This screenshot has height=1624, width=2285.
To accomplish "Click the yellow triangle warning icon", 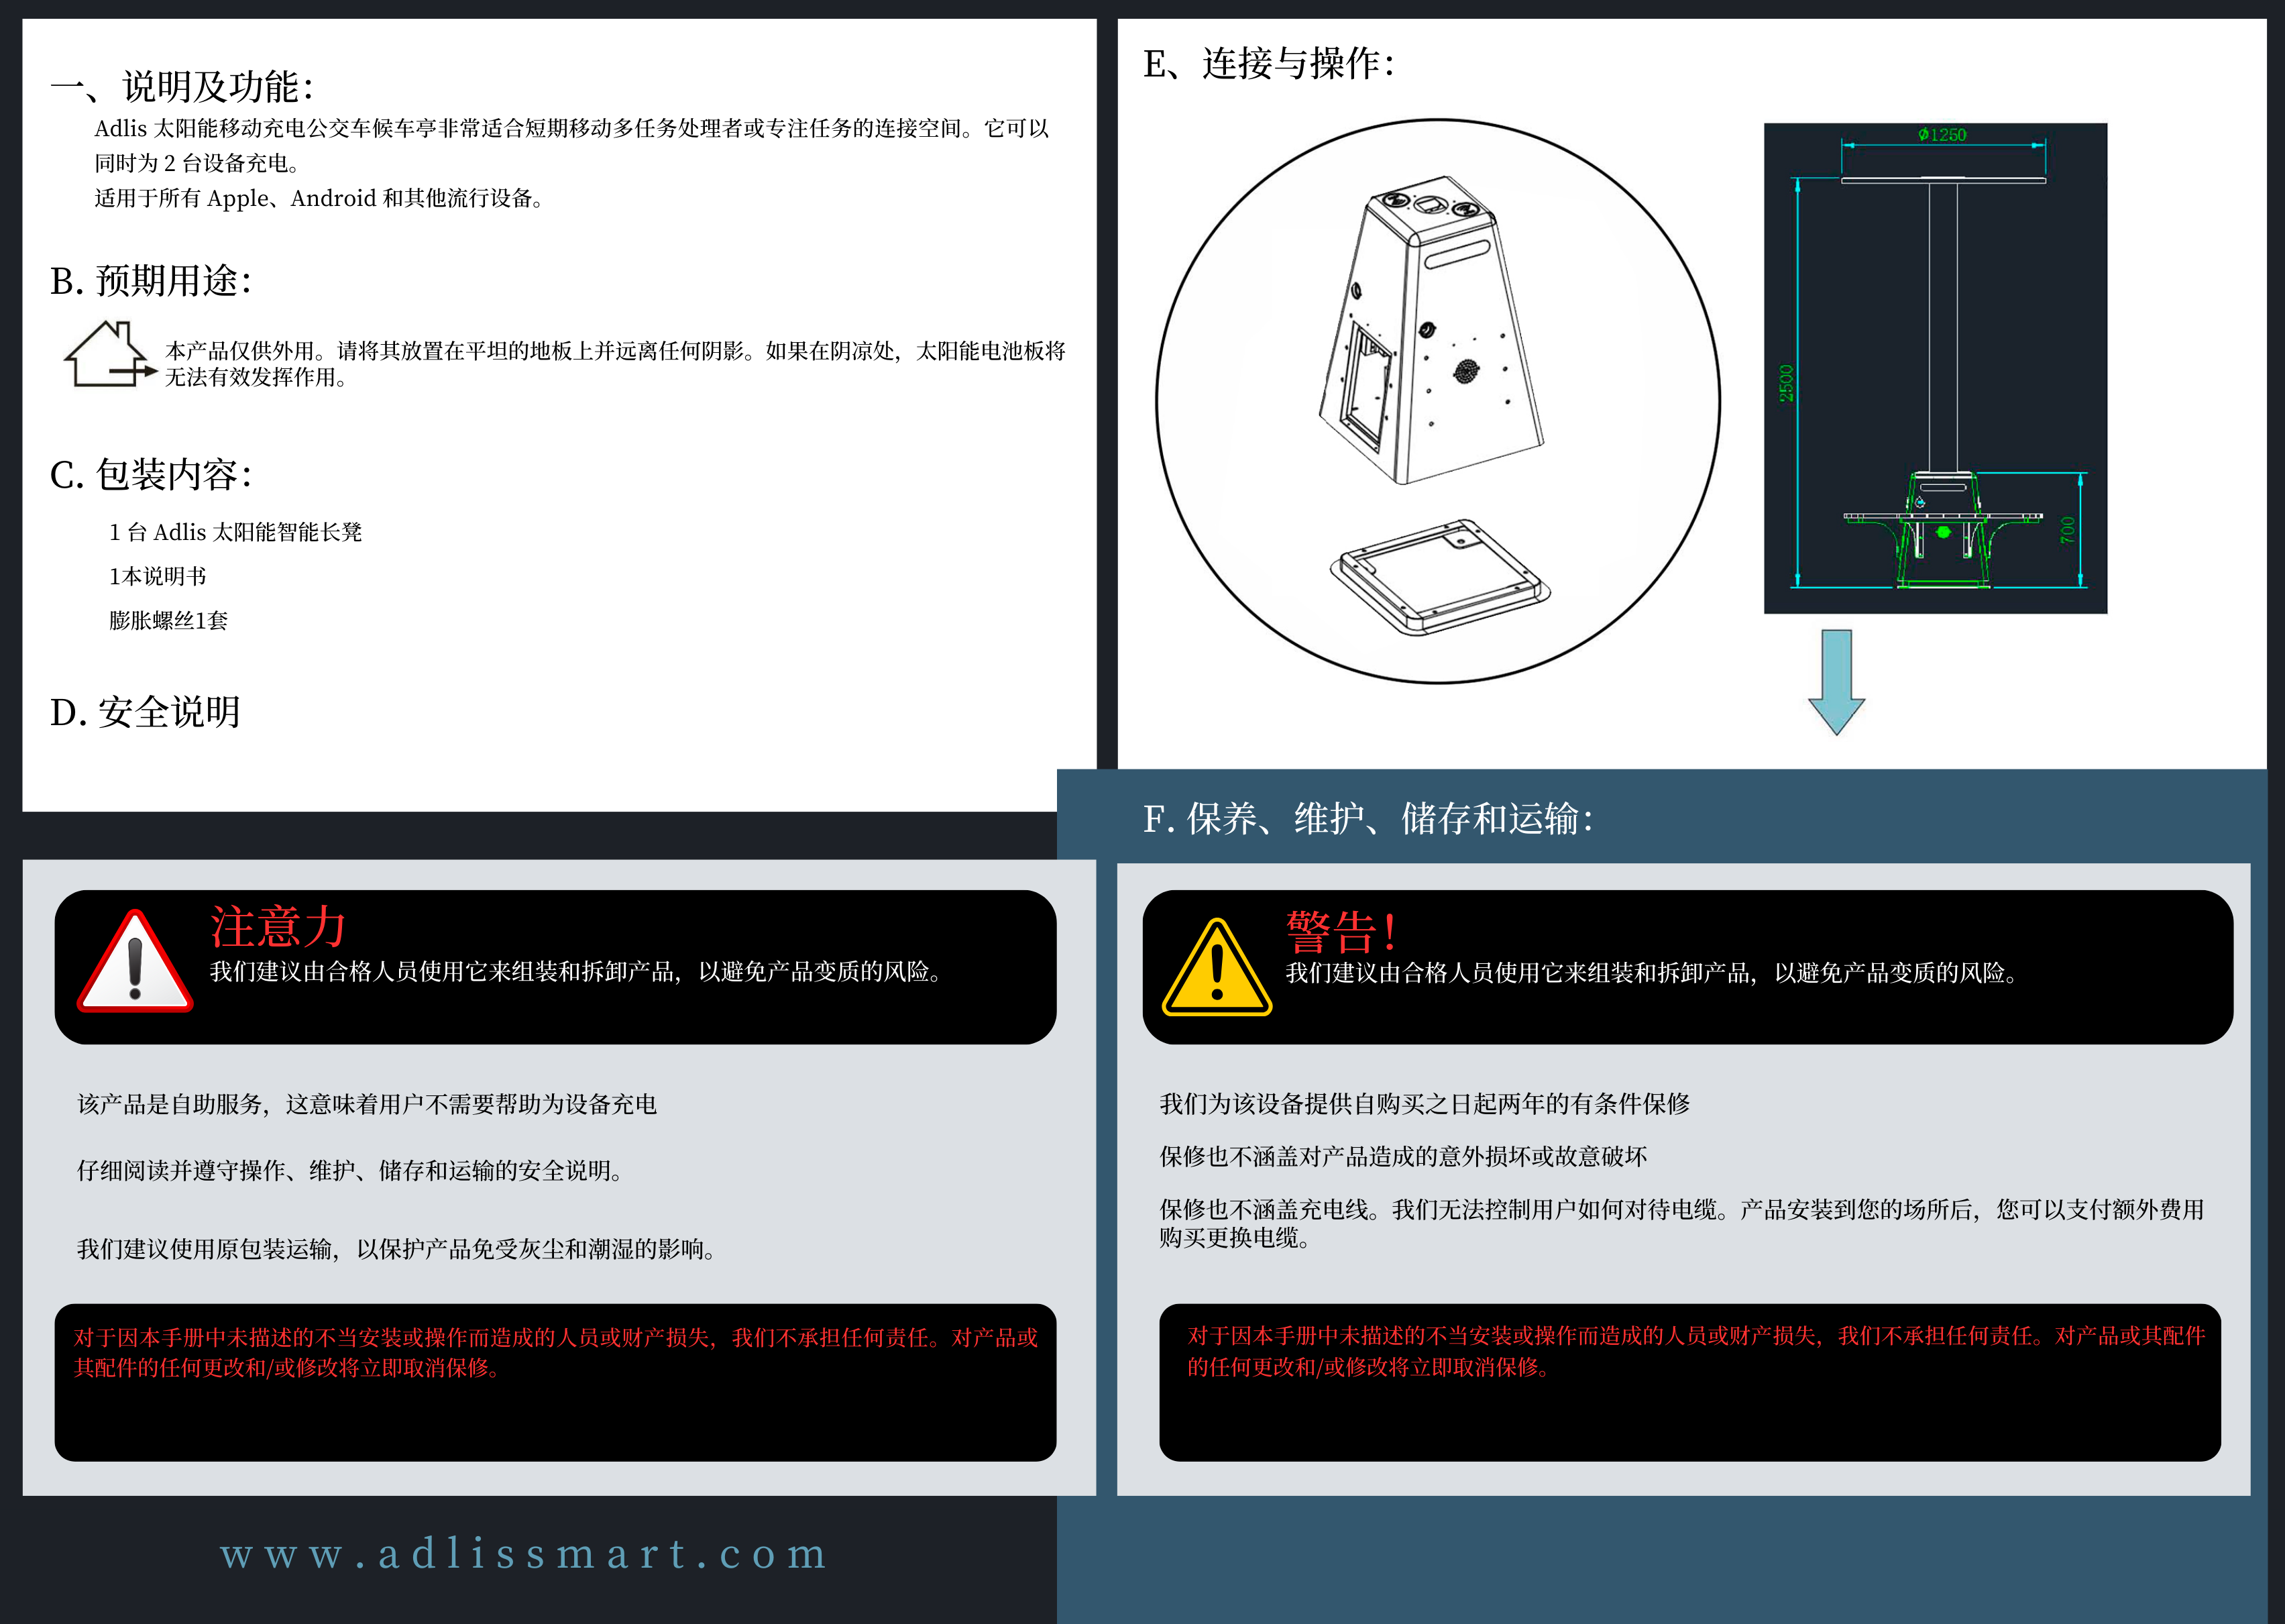I will [x=1217, y=967].
